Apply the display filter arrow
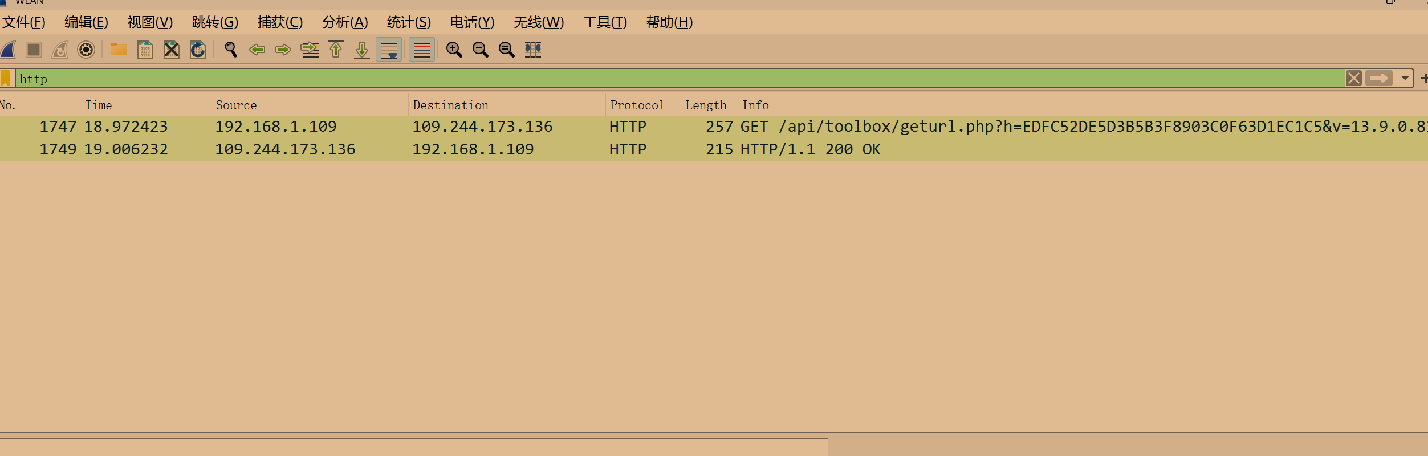Screen dimensions: 1428x456 (x=1379, y=78)
